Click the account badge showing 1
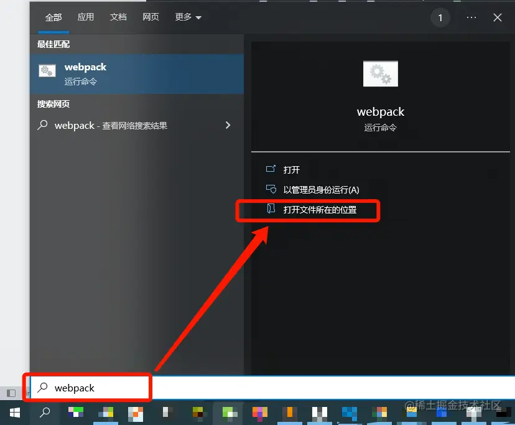 [x=440, y=17]
